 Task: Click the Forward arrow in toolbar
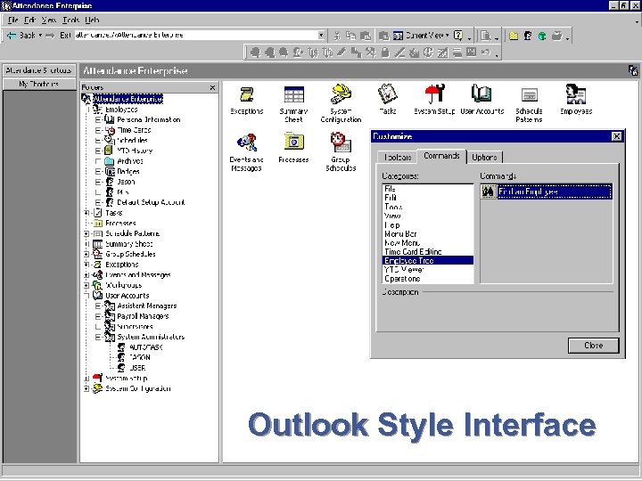pyautogui.click(x=50, y=36)
